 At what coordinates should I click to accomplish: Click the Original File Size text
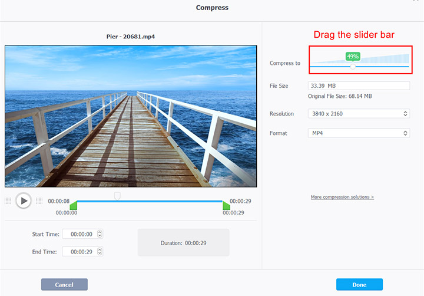340,96
